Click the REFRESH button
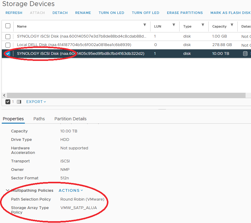 14,13
